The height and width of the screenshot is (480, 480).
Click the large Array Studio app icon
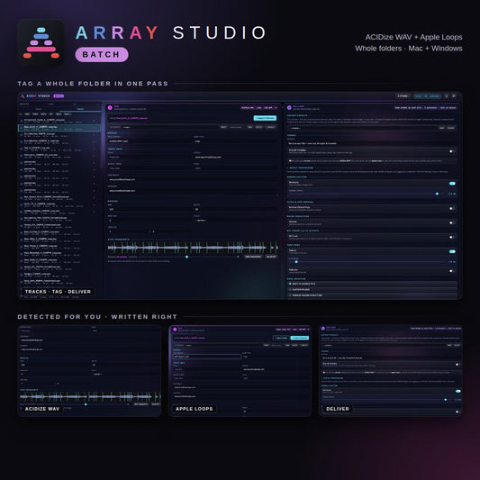coord(41,42)
